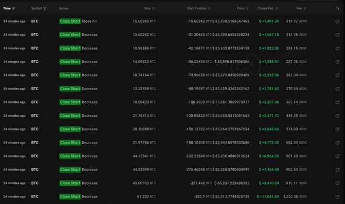Select closed PnL value $ +11,041.69

[268, 196]
